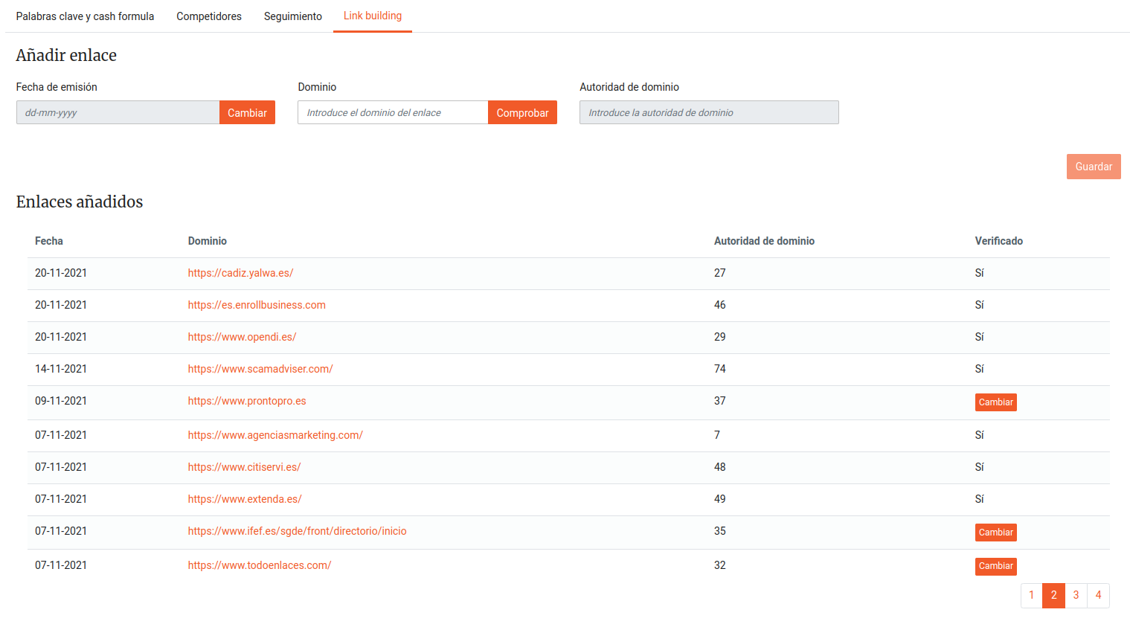This screenshot has height=624, width=1130.
Task: Select the Link building tab
Action: [373, 16]
